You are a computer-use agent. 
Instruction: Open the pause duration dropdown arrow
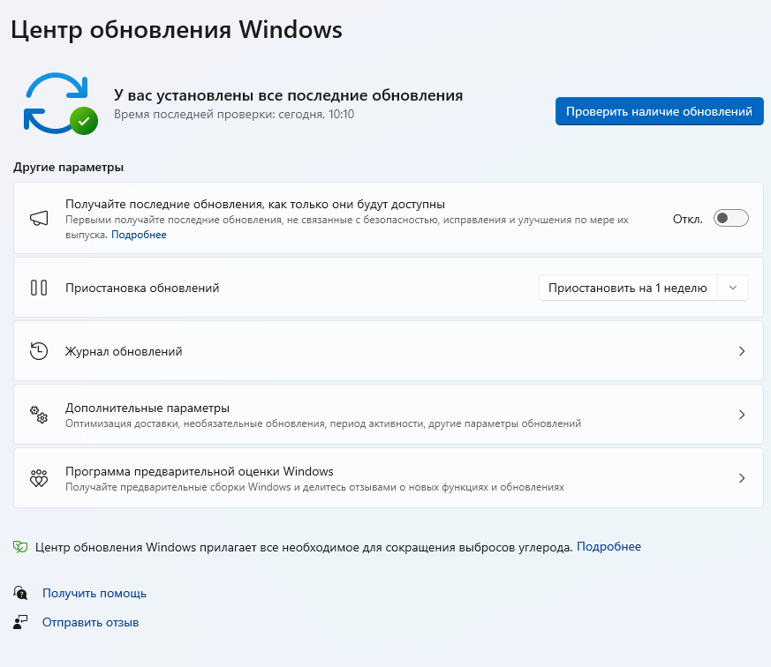point(733,288)
